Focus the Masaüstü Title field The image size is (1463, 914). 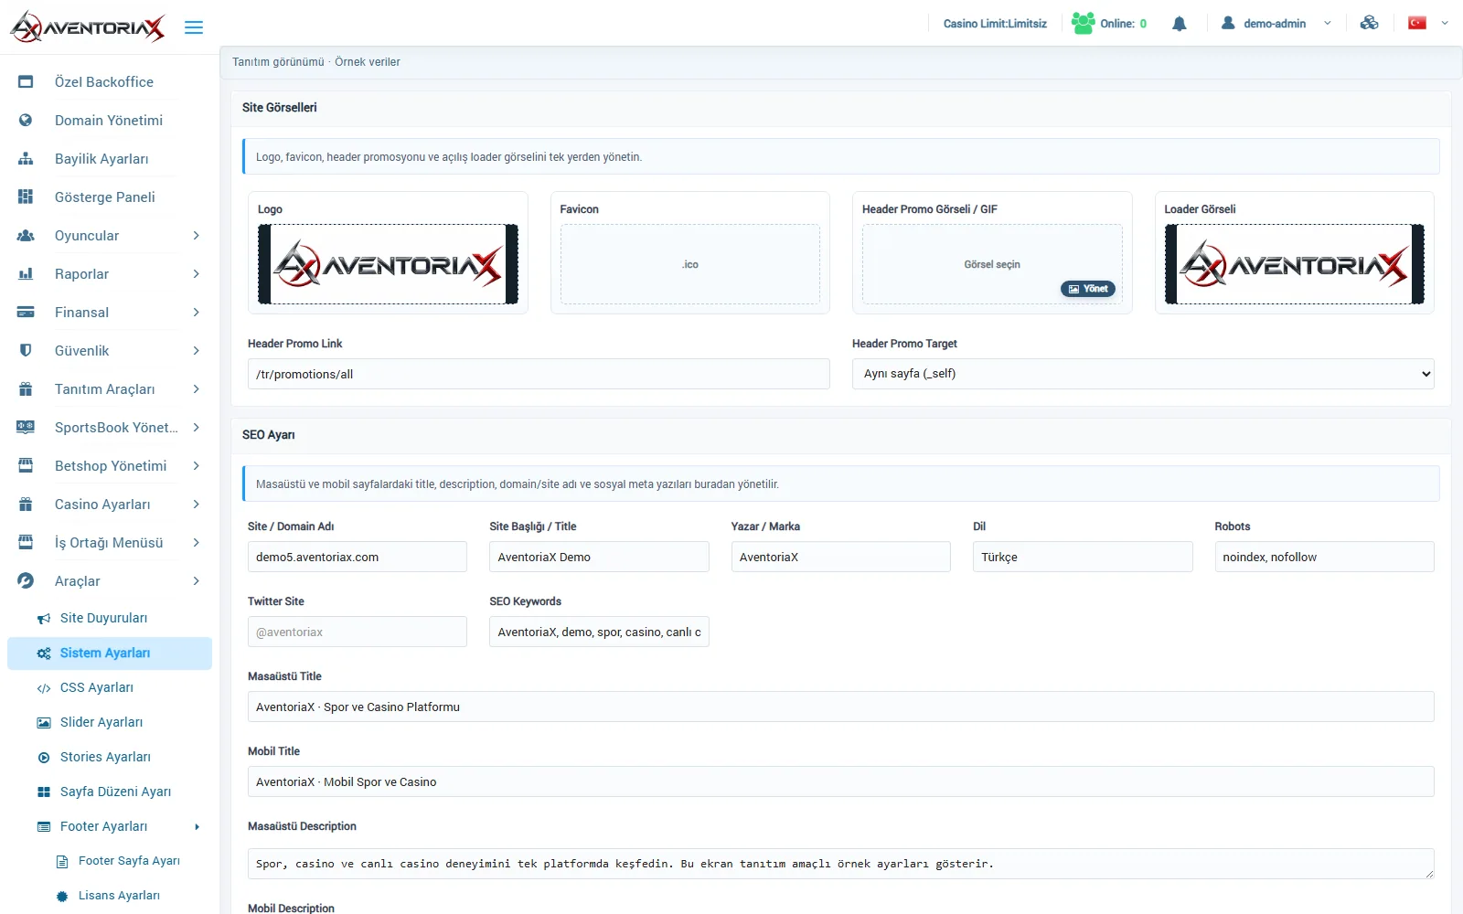pyautogui.click(x=840, y=707)
